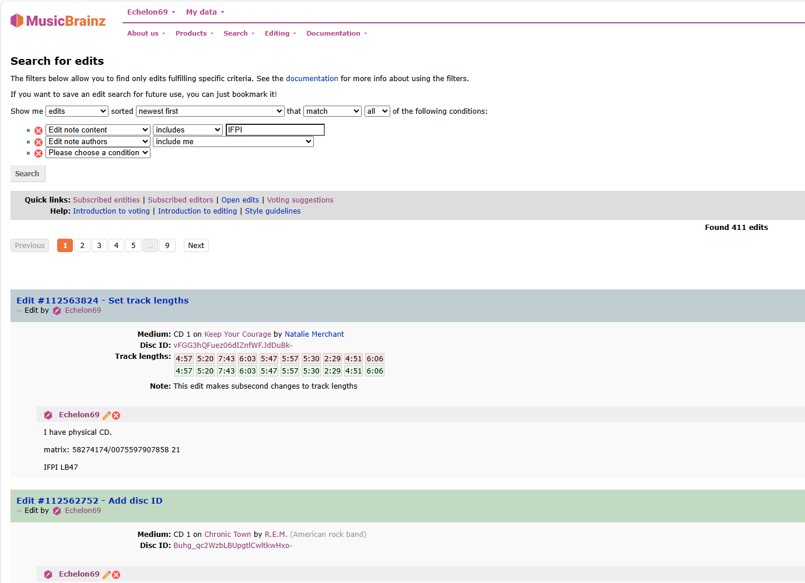Click the note author badge icon in edit #112563824
The width and height of the screenshot is (805, 583).
(x=48, y=416)
